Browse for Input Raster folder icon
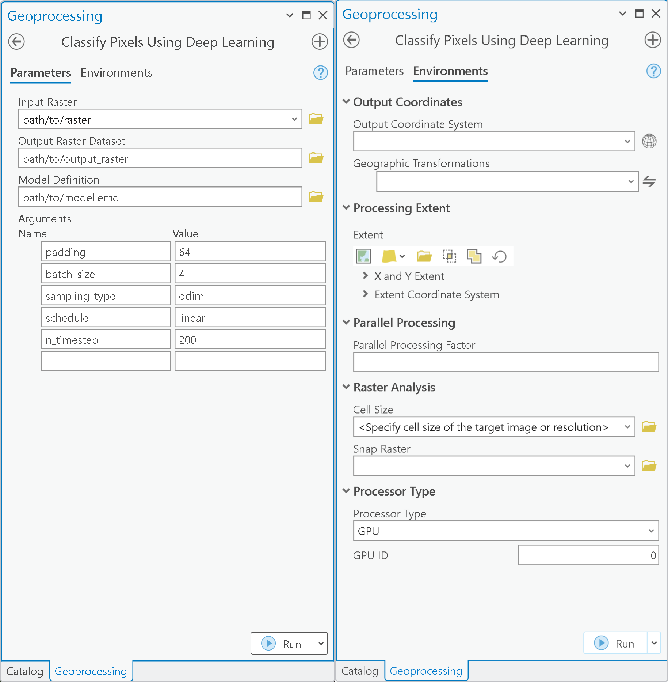This screenshot has height=682, width=668. [x=316, y=119]
